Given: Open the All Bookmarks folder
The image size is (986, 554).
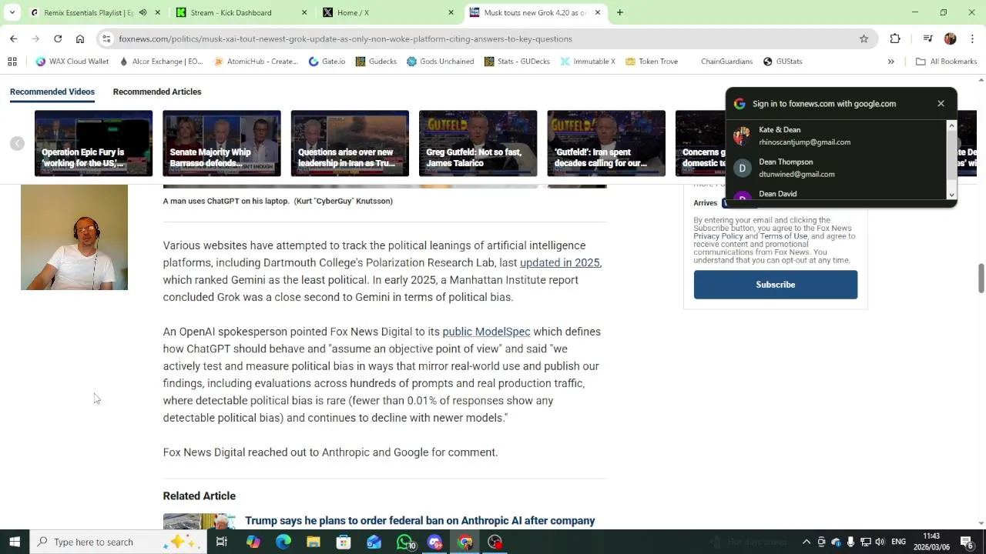Looking at the screenshot, I should [945, 62].
